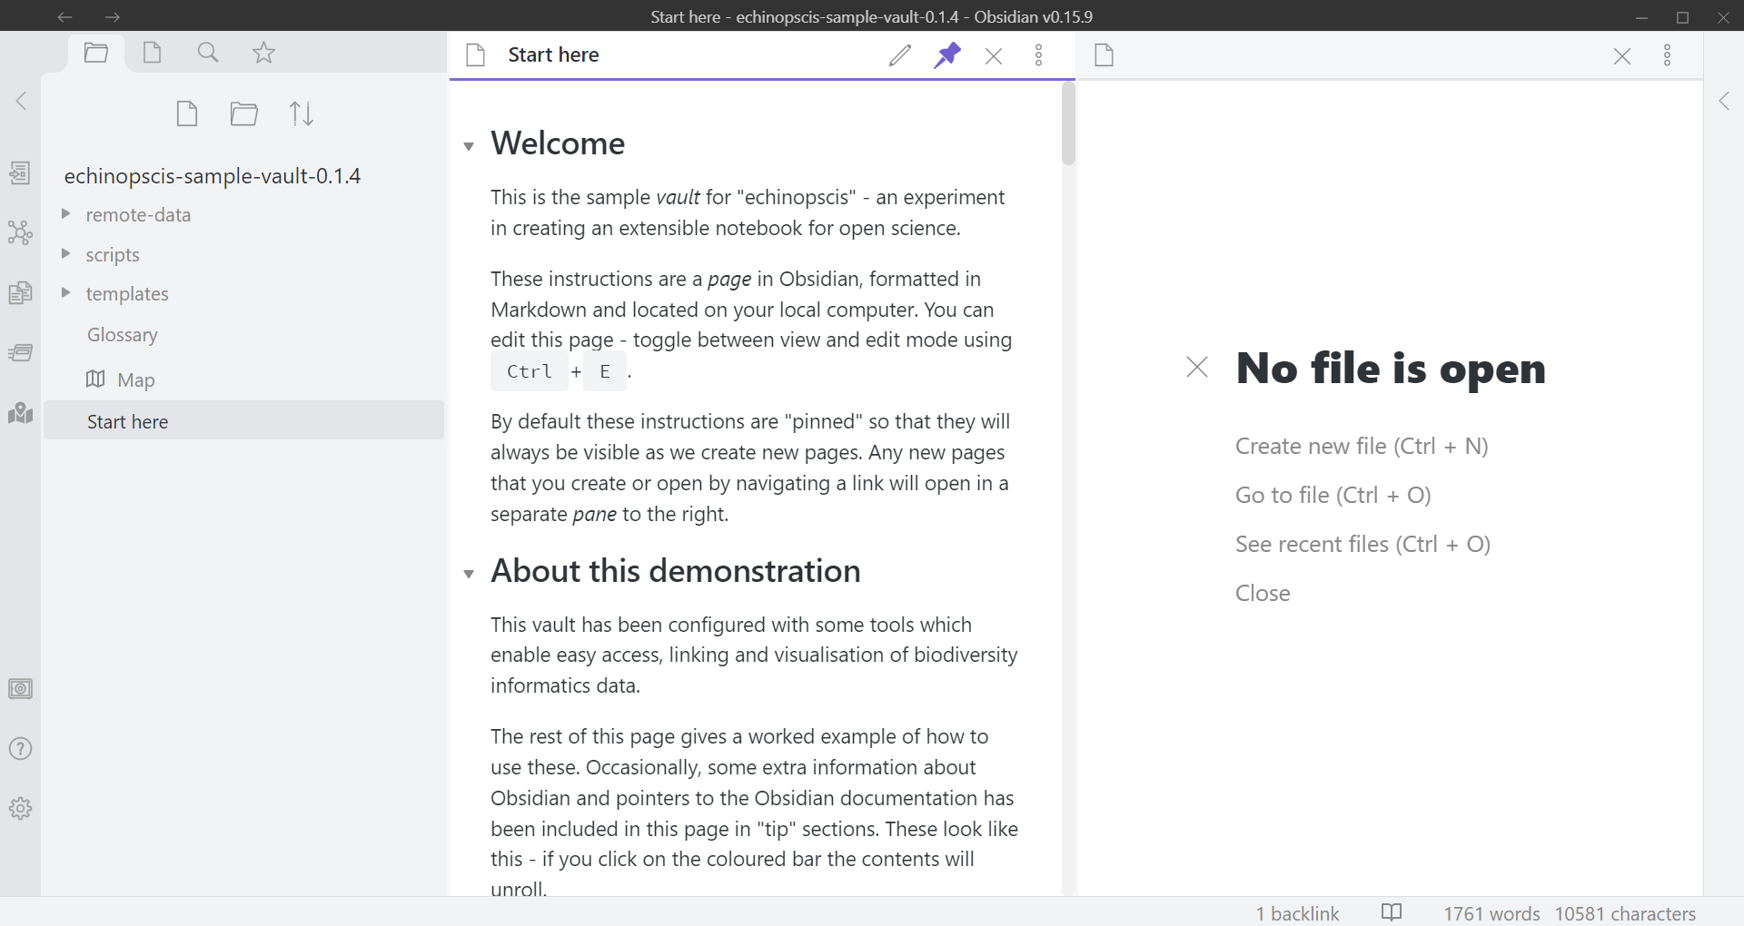The image size is (1744, 926).
Task: Collapse the About this demonstration heading
Action: point(469,574)
